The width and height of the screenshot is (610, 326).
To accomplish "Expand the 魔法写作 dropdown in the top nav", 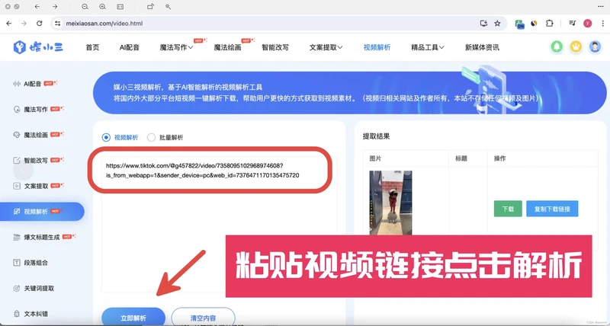I will click(x=176, y=47).
